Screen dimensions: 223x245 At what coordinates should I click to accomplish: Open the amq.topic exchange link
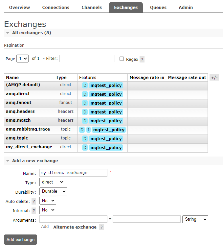click(x=17, y=138)
